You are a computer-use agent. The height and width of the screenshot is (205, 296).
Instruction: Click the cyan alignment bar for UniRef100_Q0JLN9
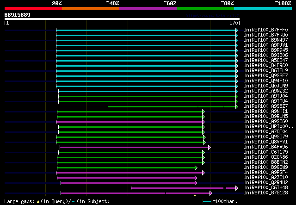point(146,87)
